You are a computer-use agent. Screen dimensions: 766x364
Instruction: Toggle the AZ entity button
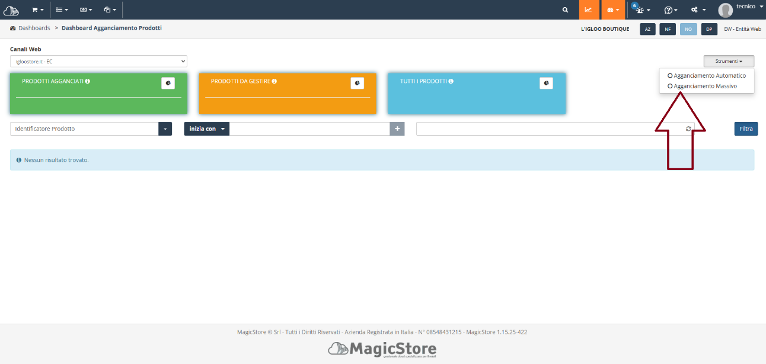(x=647, y=29)
